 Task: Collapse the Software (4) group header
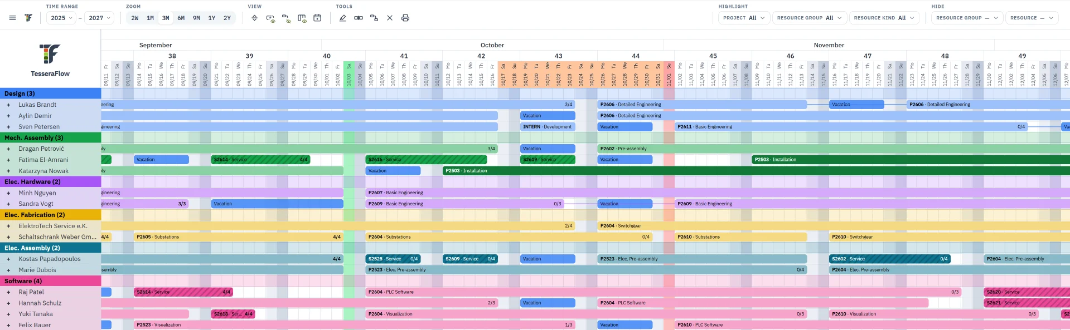50,281
